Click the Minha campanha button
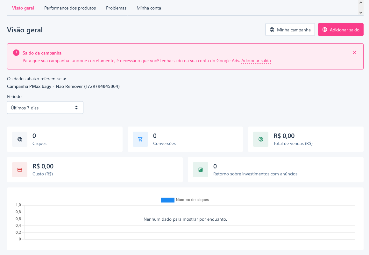 tap(290, 29)
